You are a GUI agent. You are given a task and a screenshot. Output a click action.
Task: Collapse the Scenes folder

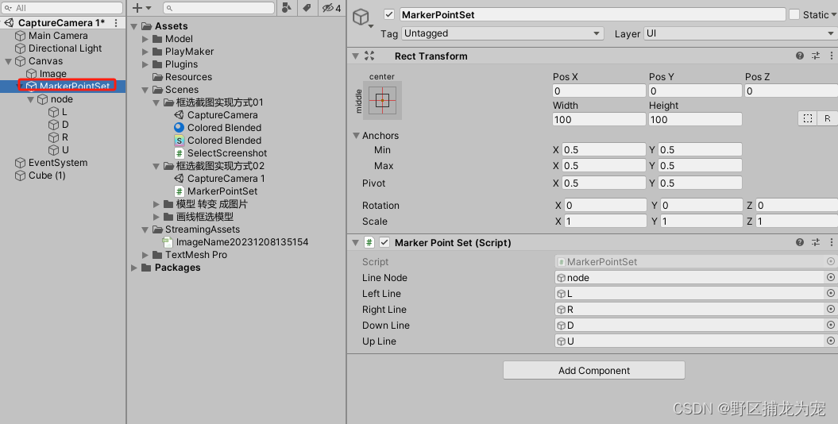click(x=145, y=91)
